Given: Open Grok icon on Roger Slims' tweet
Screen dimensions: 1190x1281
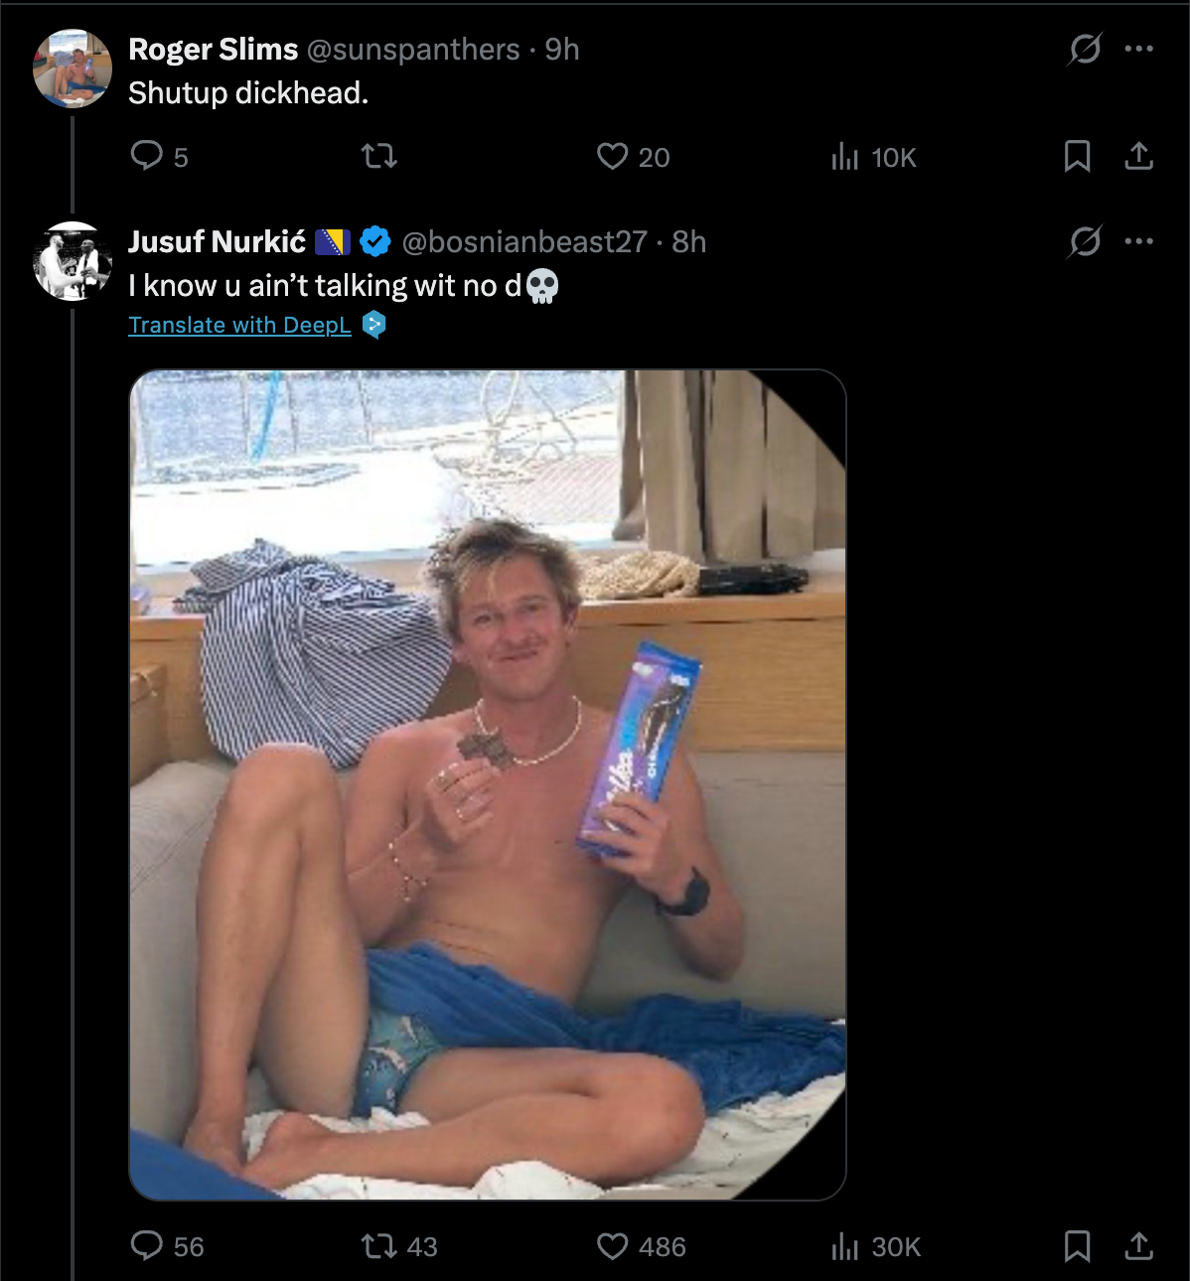Looking at the screenshot, I should (1085, 48).
